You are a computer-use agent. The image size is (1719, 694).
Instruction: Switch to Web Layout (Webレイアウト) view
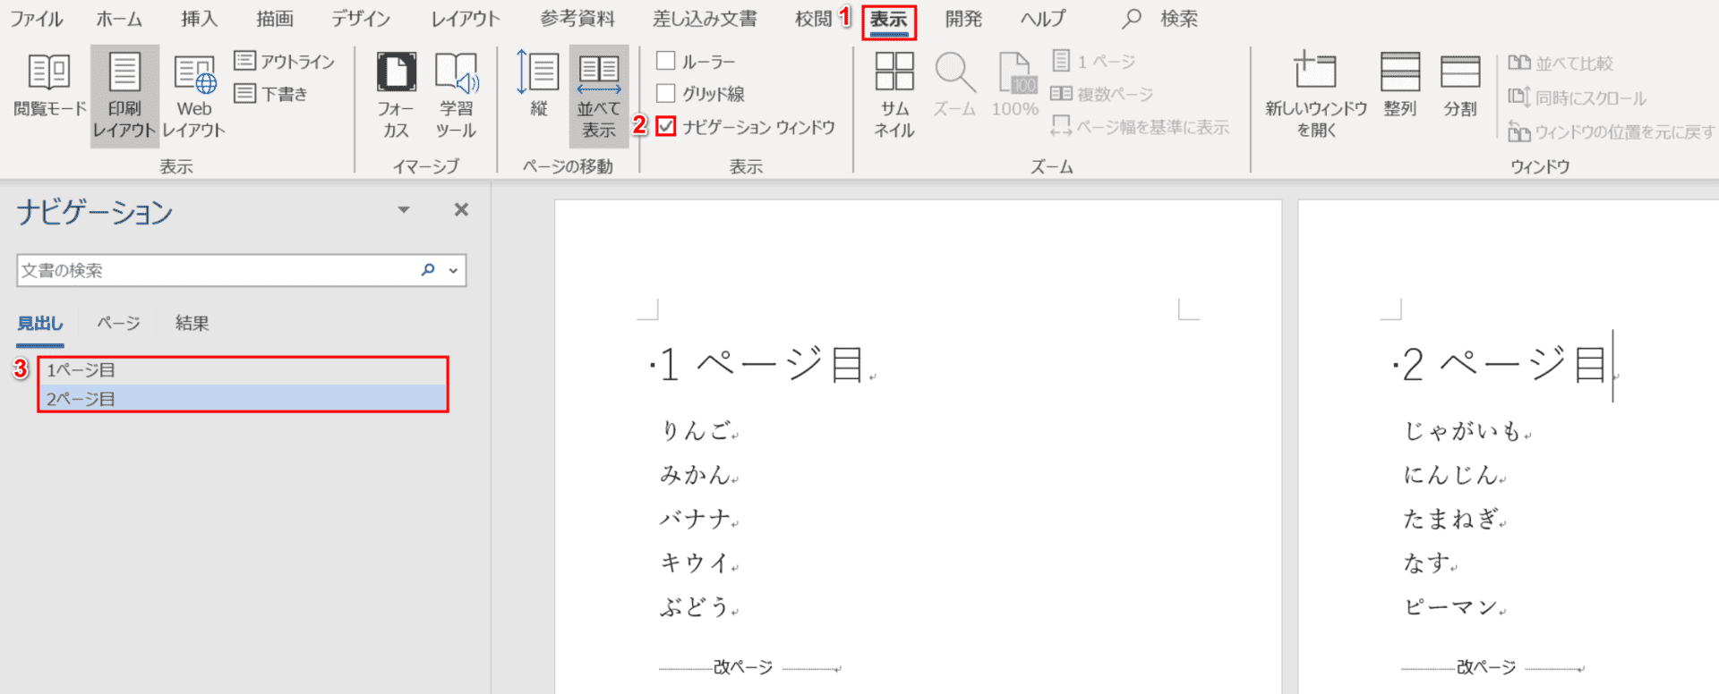(194, 96)
